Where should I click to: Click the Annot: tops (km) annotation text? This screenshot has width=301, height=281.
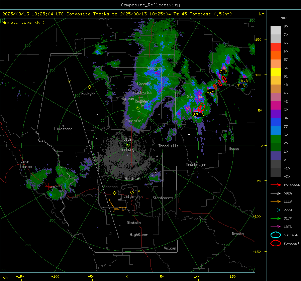click(x=23, y=22)
